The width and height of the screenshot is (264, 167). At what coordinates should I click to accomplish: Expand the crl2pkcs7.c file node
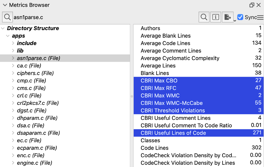13,103
